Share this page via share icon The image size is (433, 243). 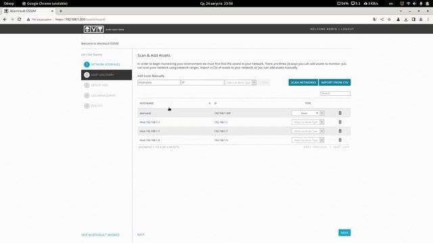382,20
